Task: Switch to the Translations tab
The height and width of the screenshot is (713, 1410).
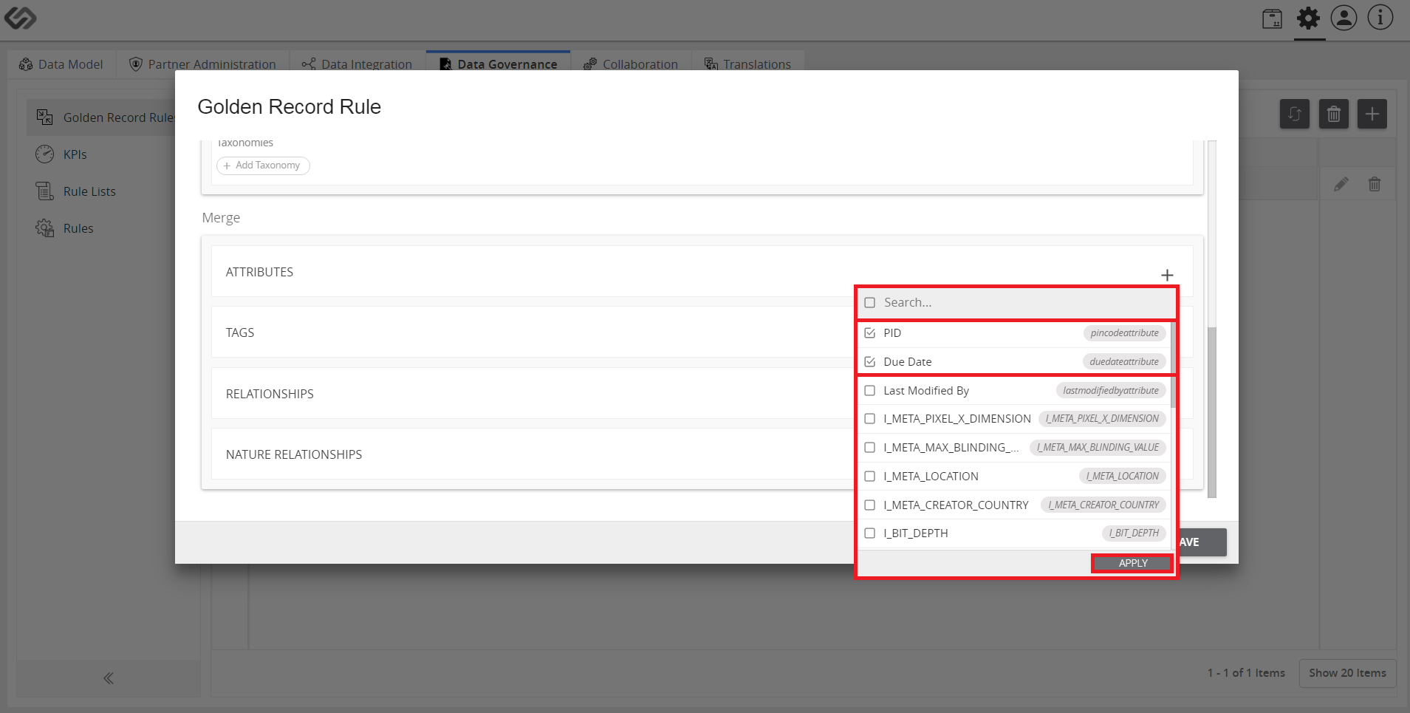Action: [747, 64]
